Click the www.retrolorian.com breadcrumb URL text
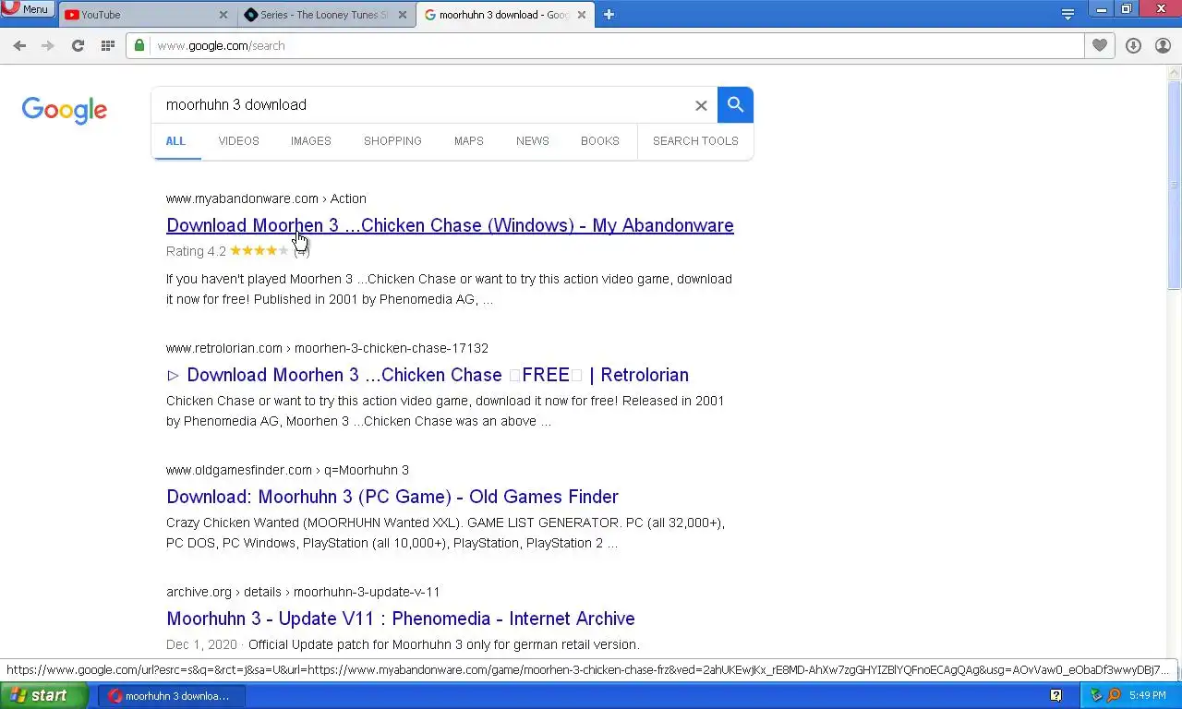Image resolution: width=1182 pixels, height=709 pixels. click(327, 348)
